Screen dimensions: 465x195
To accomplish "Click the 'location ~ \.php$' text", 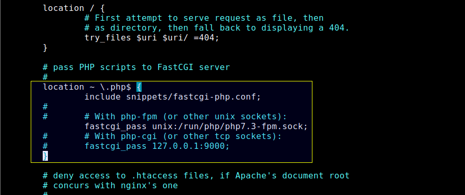I will (x=87, y=87).
